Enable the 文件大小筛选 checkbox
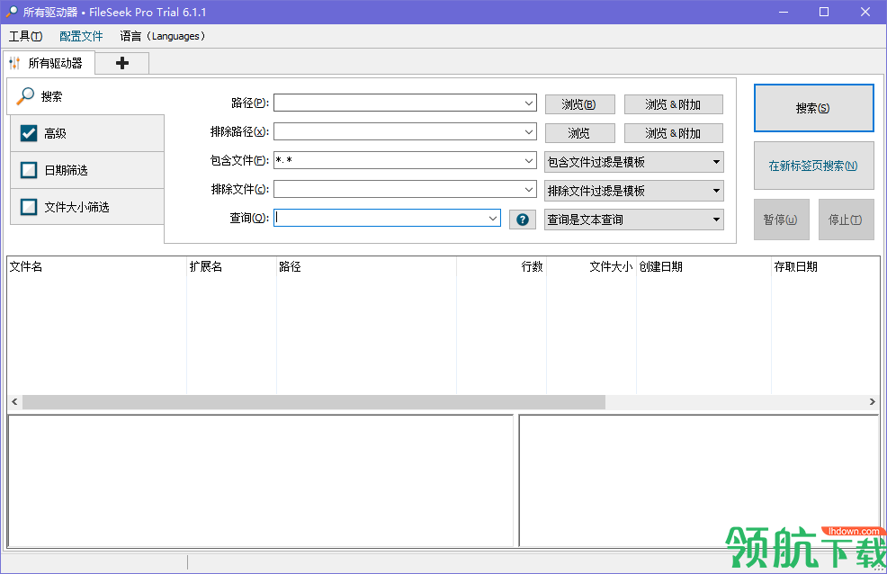The image size is (887, 574). [x=29, y=207]
